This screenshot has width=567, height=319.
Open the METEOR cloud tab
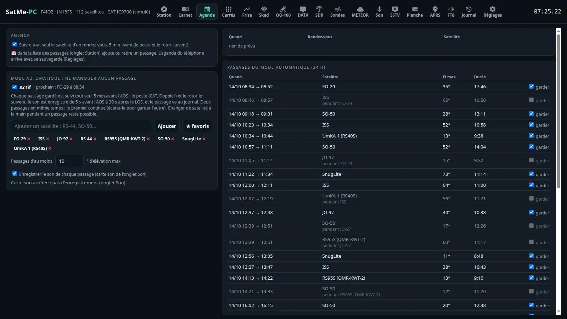(360, 12)
